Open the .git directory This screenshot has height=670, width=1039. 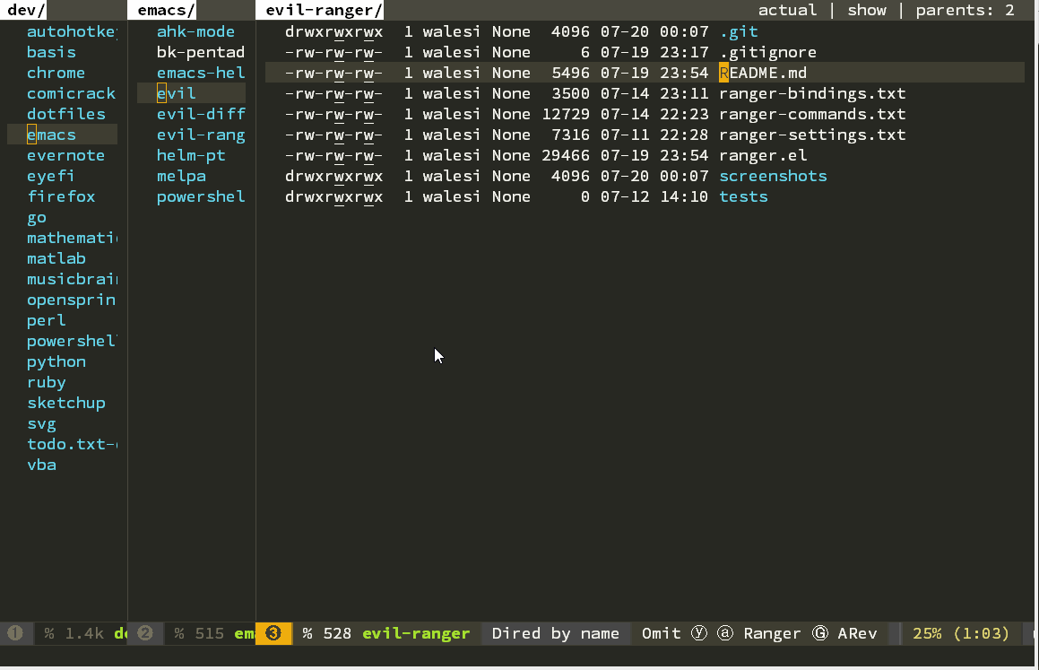coord(738,31)
